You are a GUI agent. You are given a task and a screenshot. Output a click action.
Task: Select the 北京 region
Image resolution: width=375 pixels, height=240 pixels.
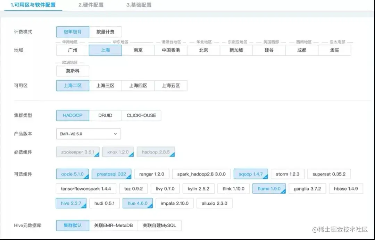tap(203, 50)
